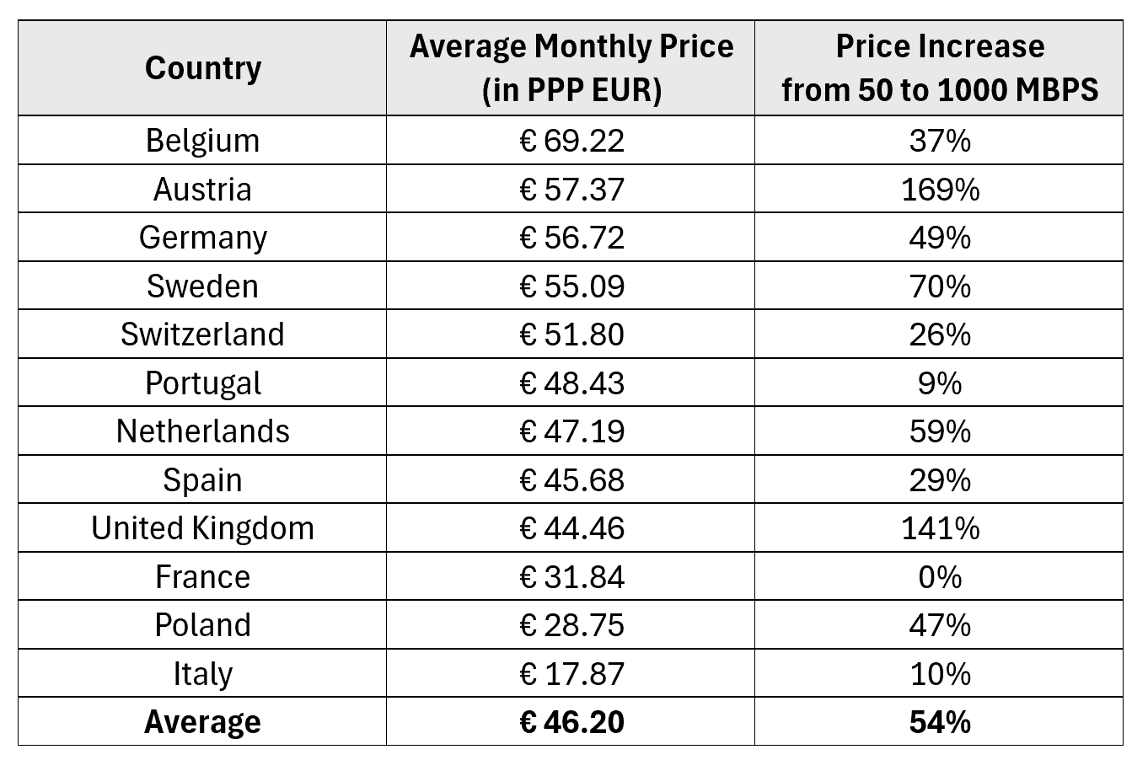Select the Belgium country cell
The width and height of the screenshot is (1148, 760).
(202, 140)
